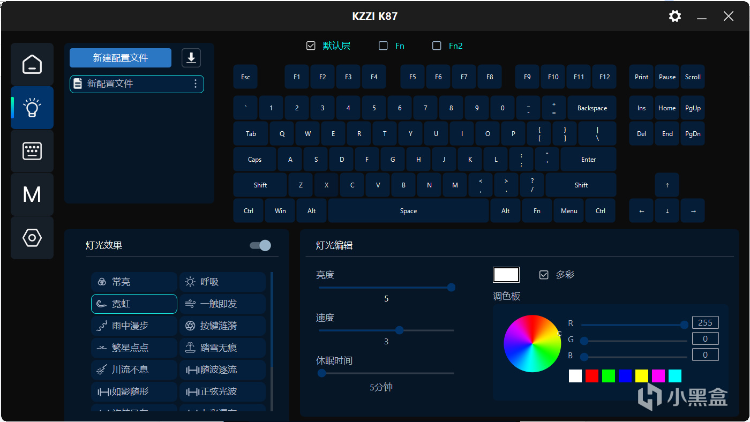Click the 亮度 brightness slider track
The height and width of the screenshot is (422, 750).
(x=386, y=288)
